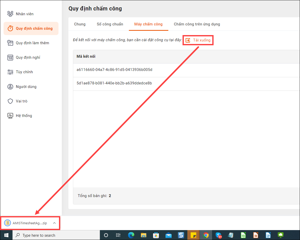Switch to Google Chrome on taskbar
The height and width of the screenshot is (240, 300).
click(x=206, y=235)
